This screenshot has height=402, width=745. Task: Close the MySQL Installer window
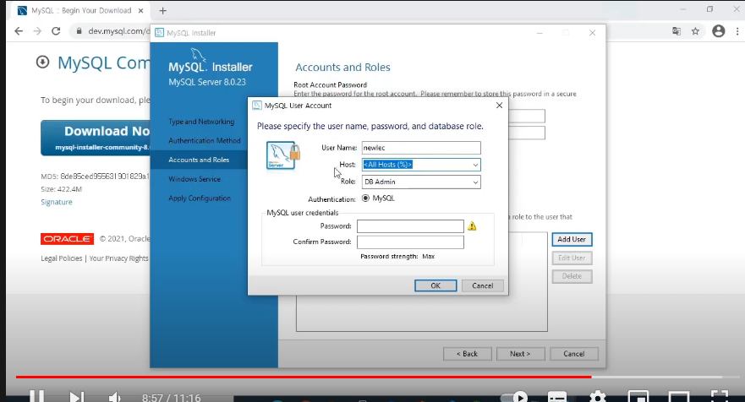click(592, 33)
